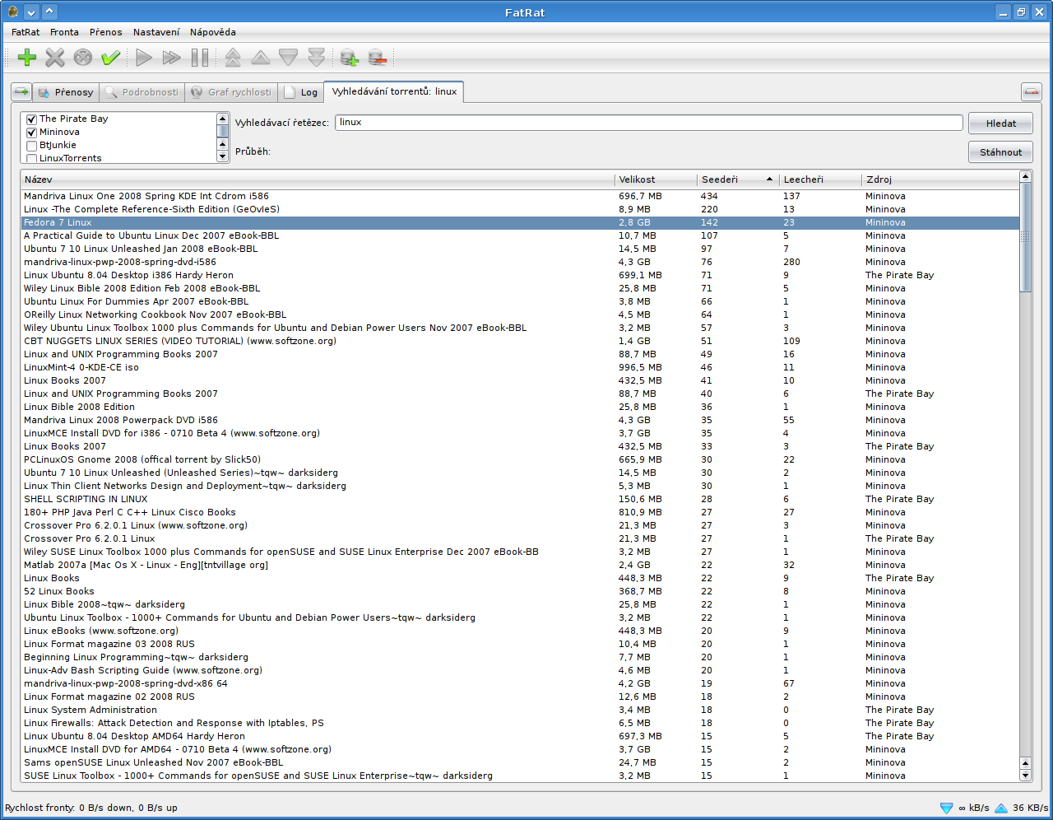Enable the LinuxTorrents checkbox
Screen dimensions: 1053x820
coord(32,158)
